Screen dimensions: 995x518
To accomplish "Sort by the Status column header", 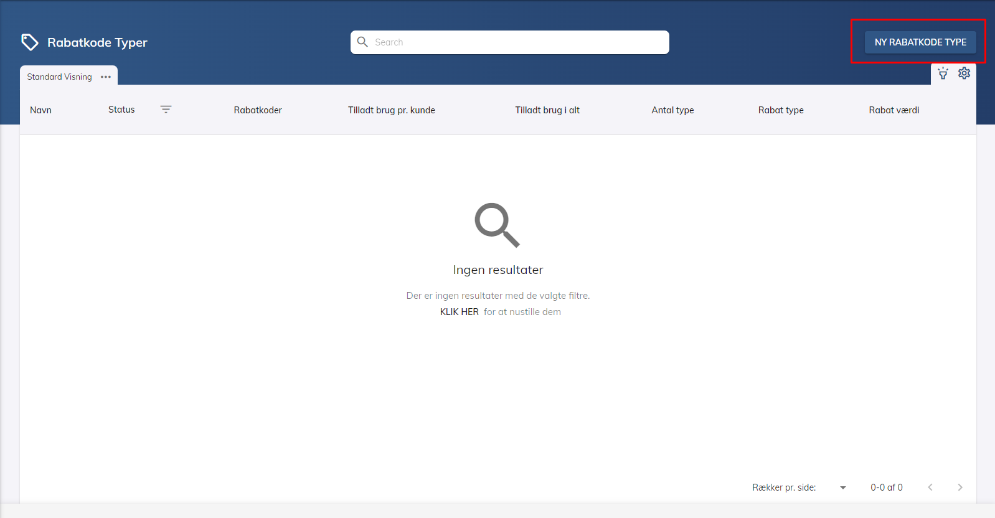I will coord(121,110).
